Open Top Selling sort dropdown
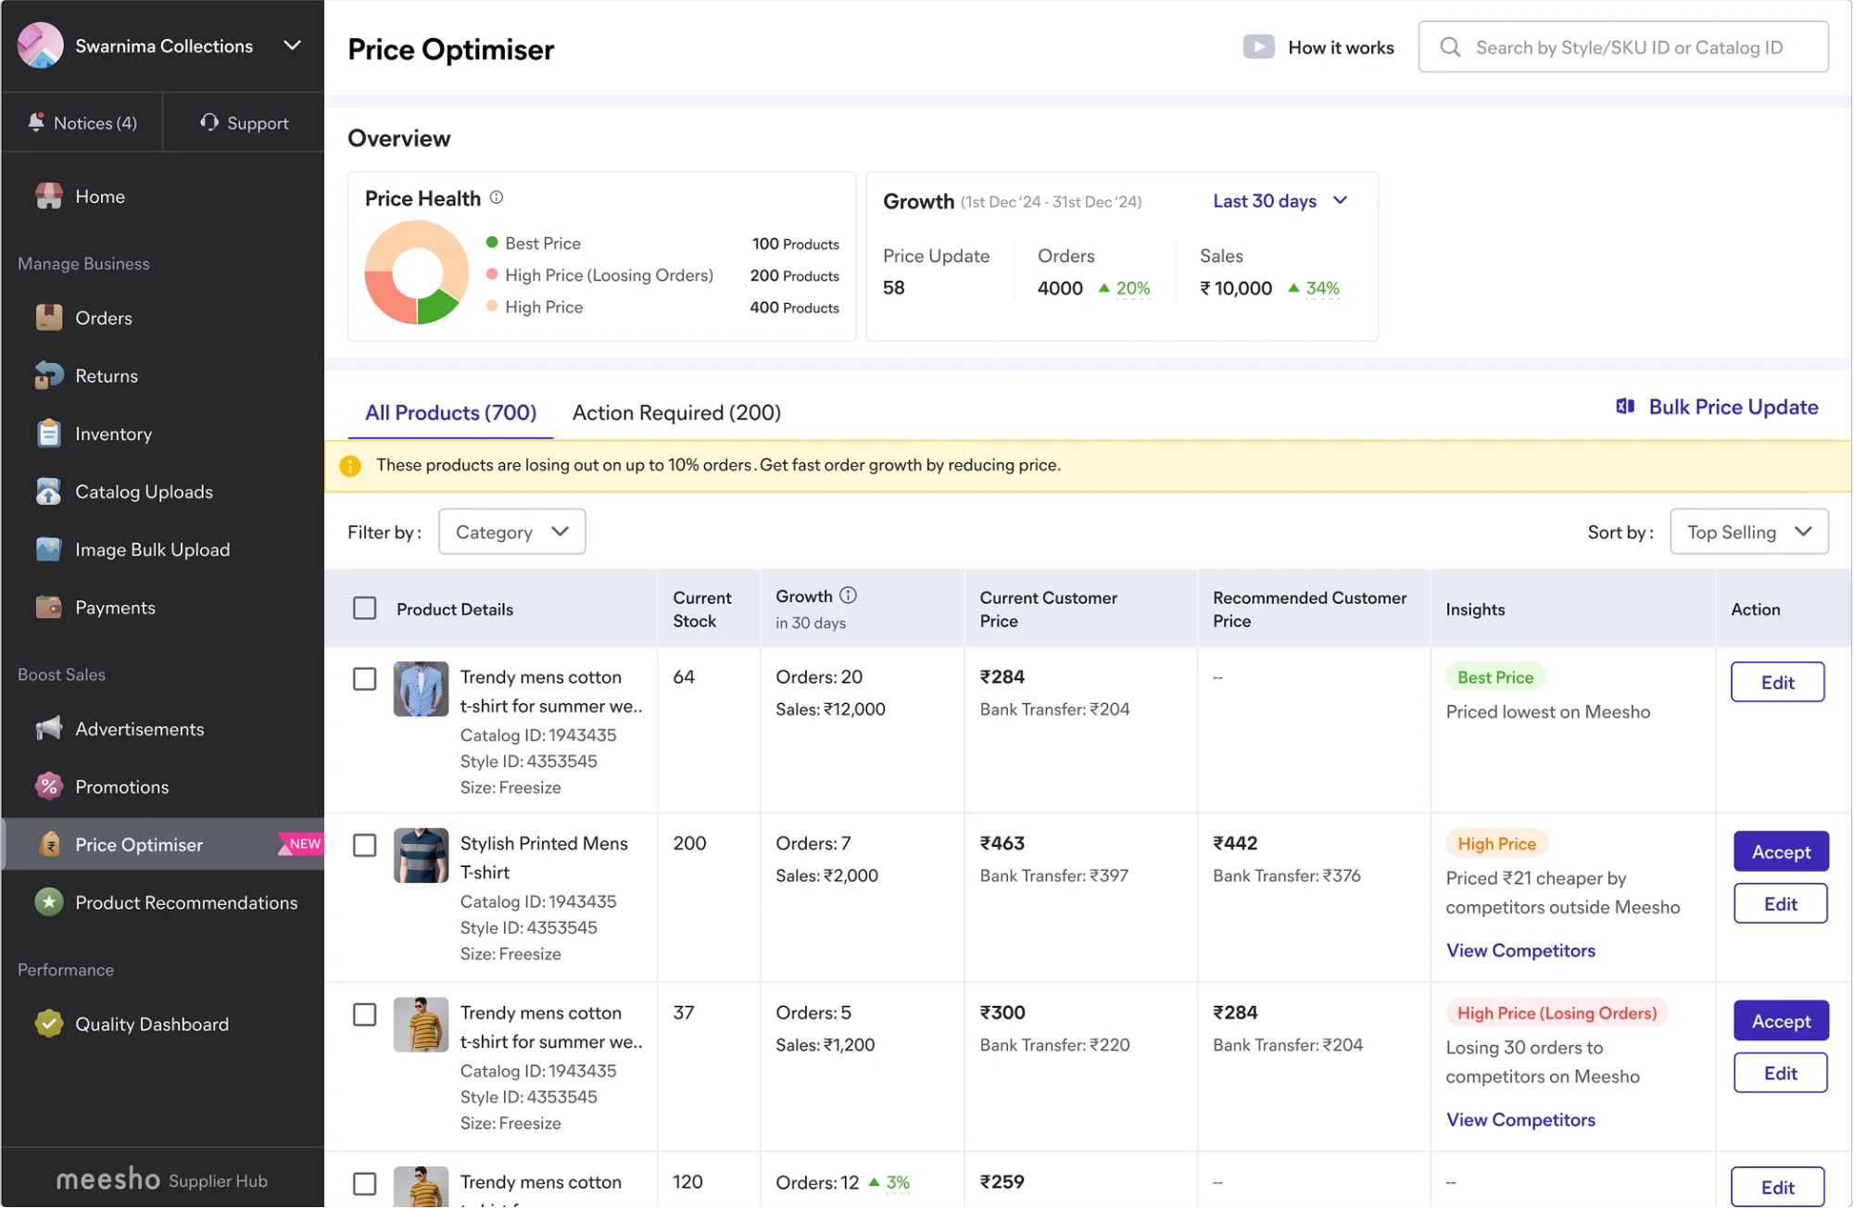Image resolution: width=1853 pixels, height=1208 pixels. coord(1749,532)
